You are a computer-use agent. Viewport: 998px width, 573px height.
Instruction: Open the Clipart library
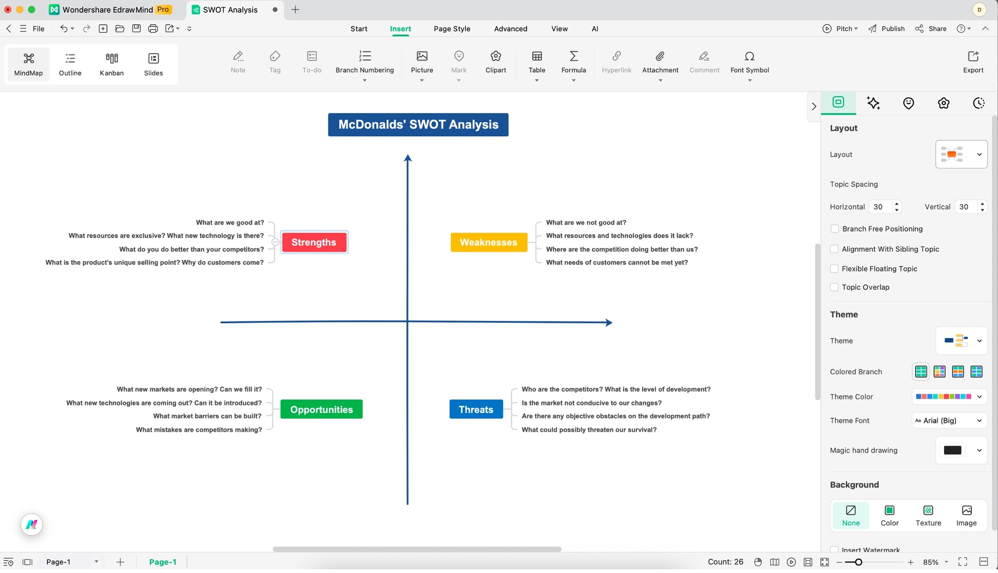(x=496, y=62)
